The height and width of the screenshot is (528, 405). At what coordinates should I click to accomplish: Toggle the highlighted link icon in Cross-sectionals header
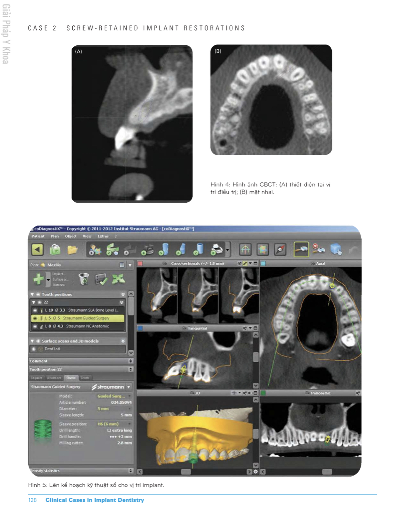coord(245,263)
